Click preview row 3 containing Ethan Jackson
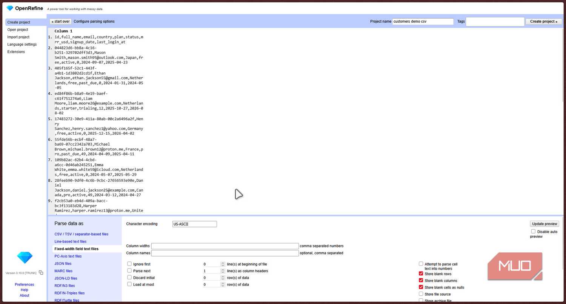 tap(99, 78)
